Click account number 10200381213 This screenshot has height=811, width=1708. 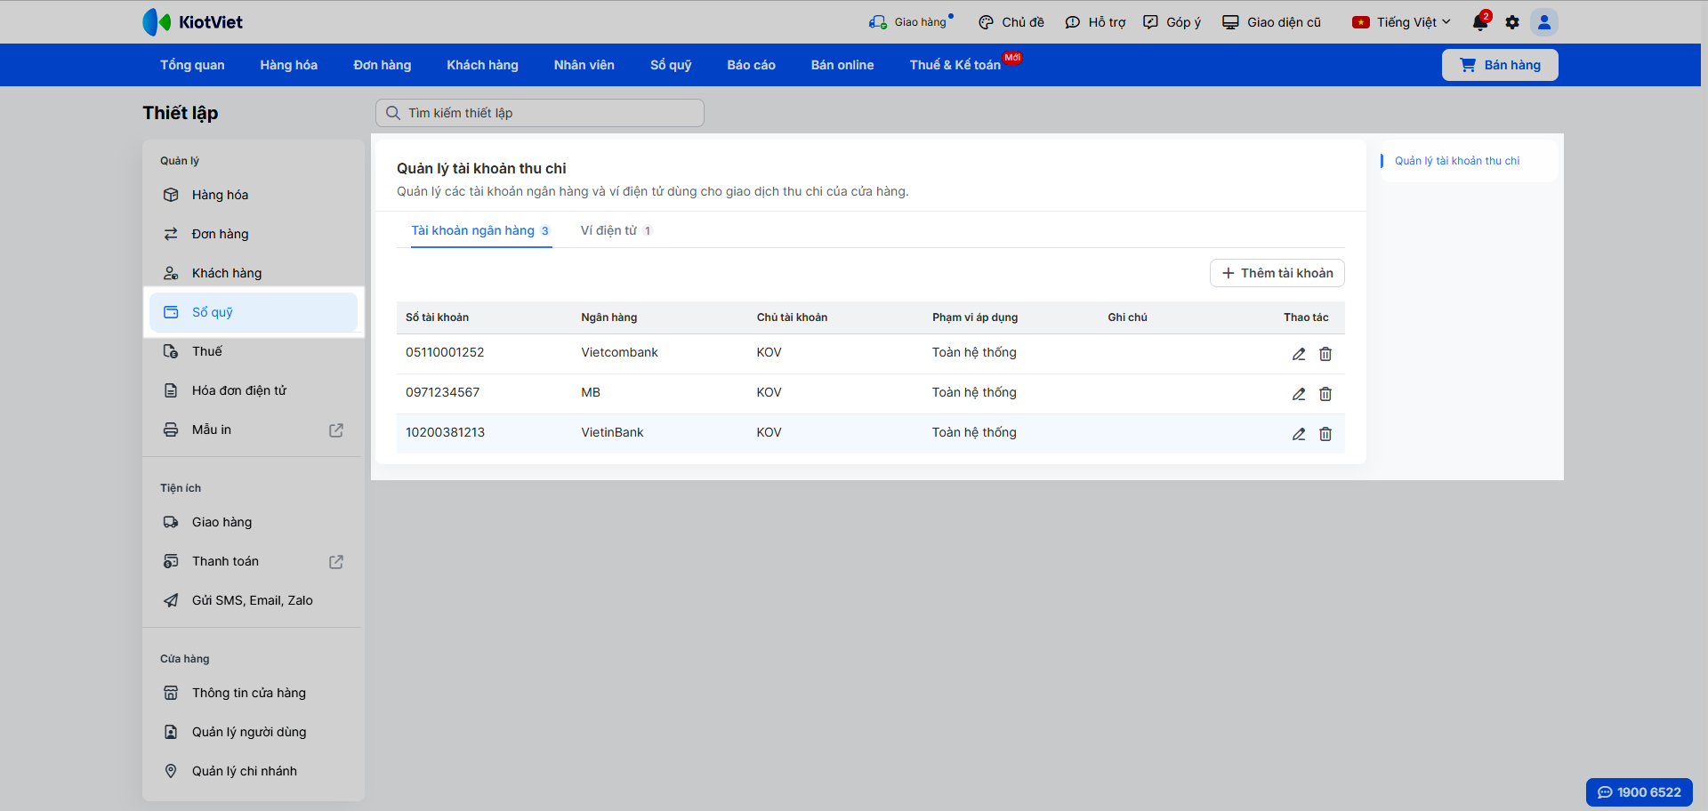445,432
